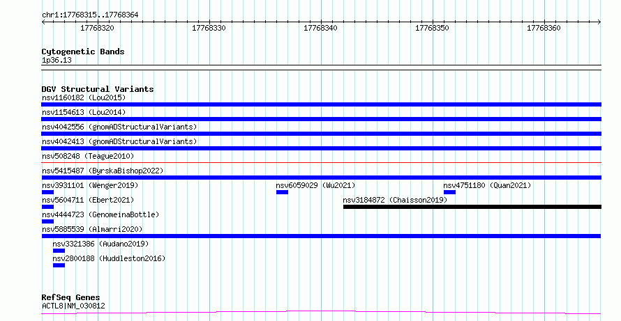Viewport: 621px width, 321px height.
Task: Click the nsv508248 (Teague2010) label
Action: [x=88, y=156]
